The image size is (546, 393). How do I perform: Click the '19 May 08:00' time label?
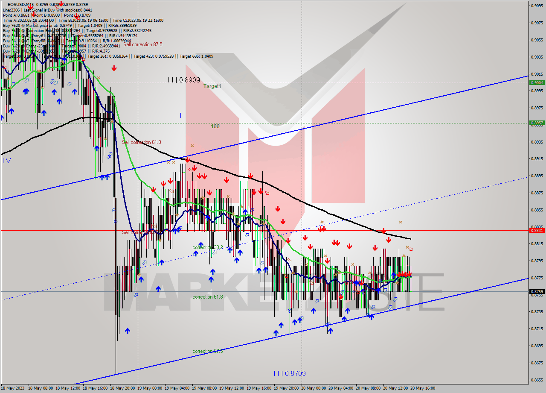[x=205, y=388]
